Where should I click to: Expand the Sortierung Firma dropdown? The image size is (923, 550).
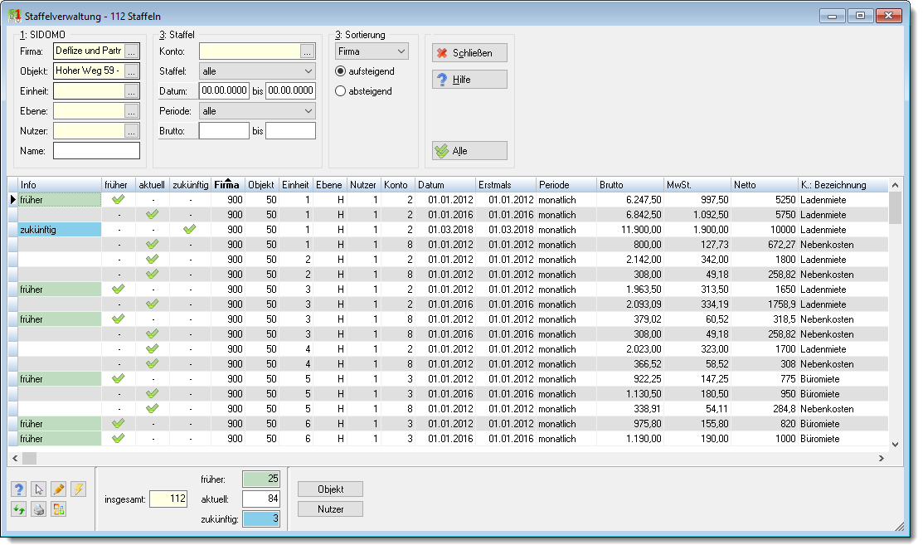coord(372,51)
